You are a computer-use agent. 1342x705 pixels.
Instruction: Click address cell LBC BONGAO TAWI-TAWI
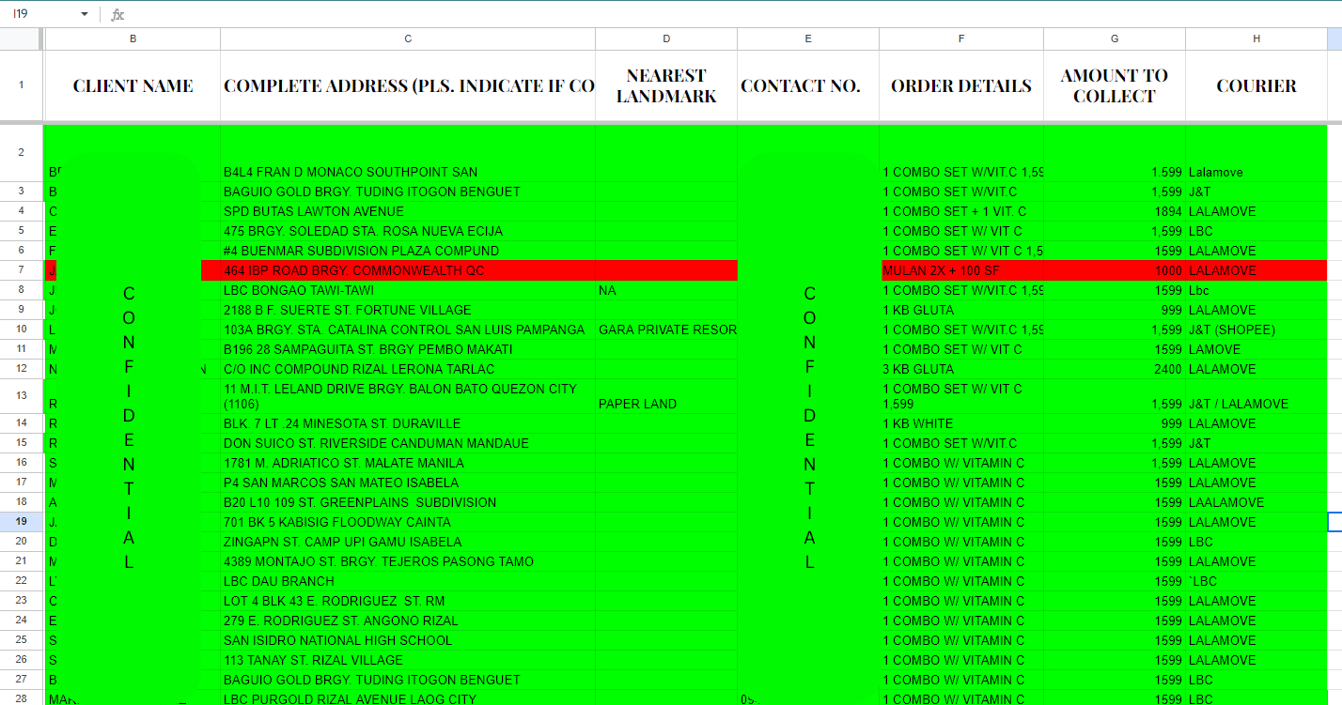tap(408, 291)
